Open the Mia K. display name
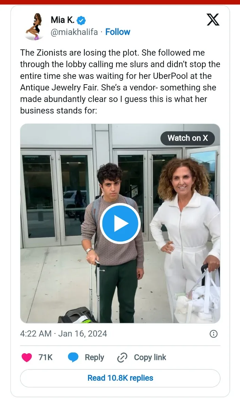Screen dimensions: 240x399 pyautogui.click(x=63, y=20)
